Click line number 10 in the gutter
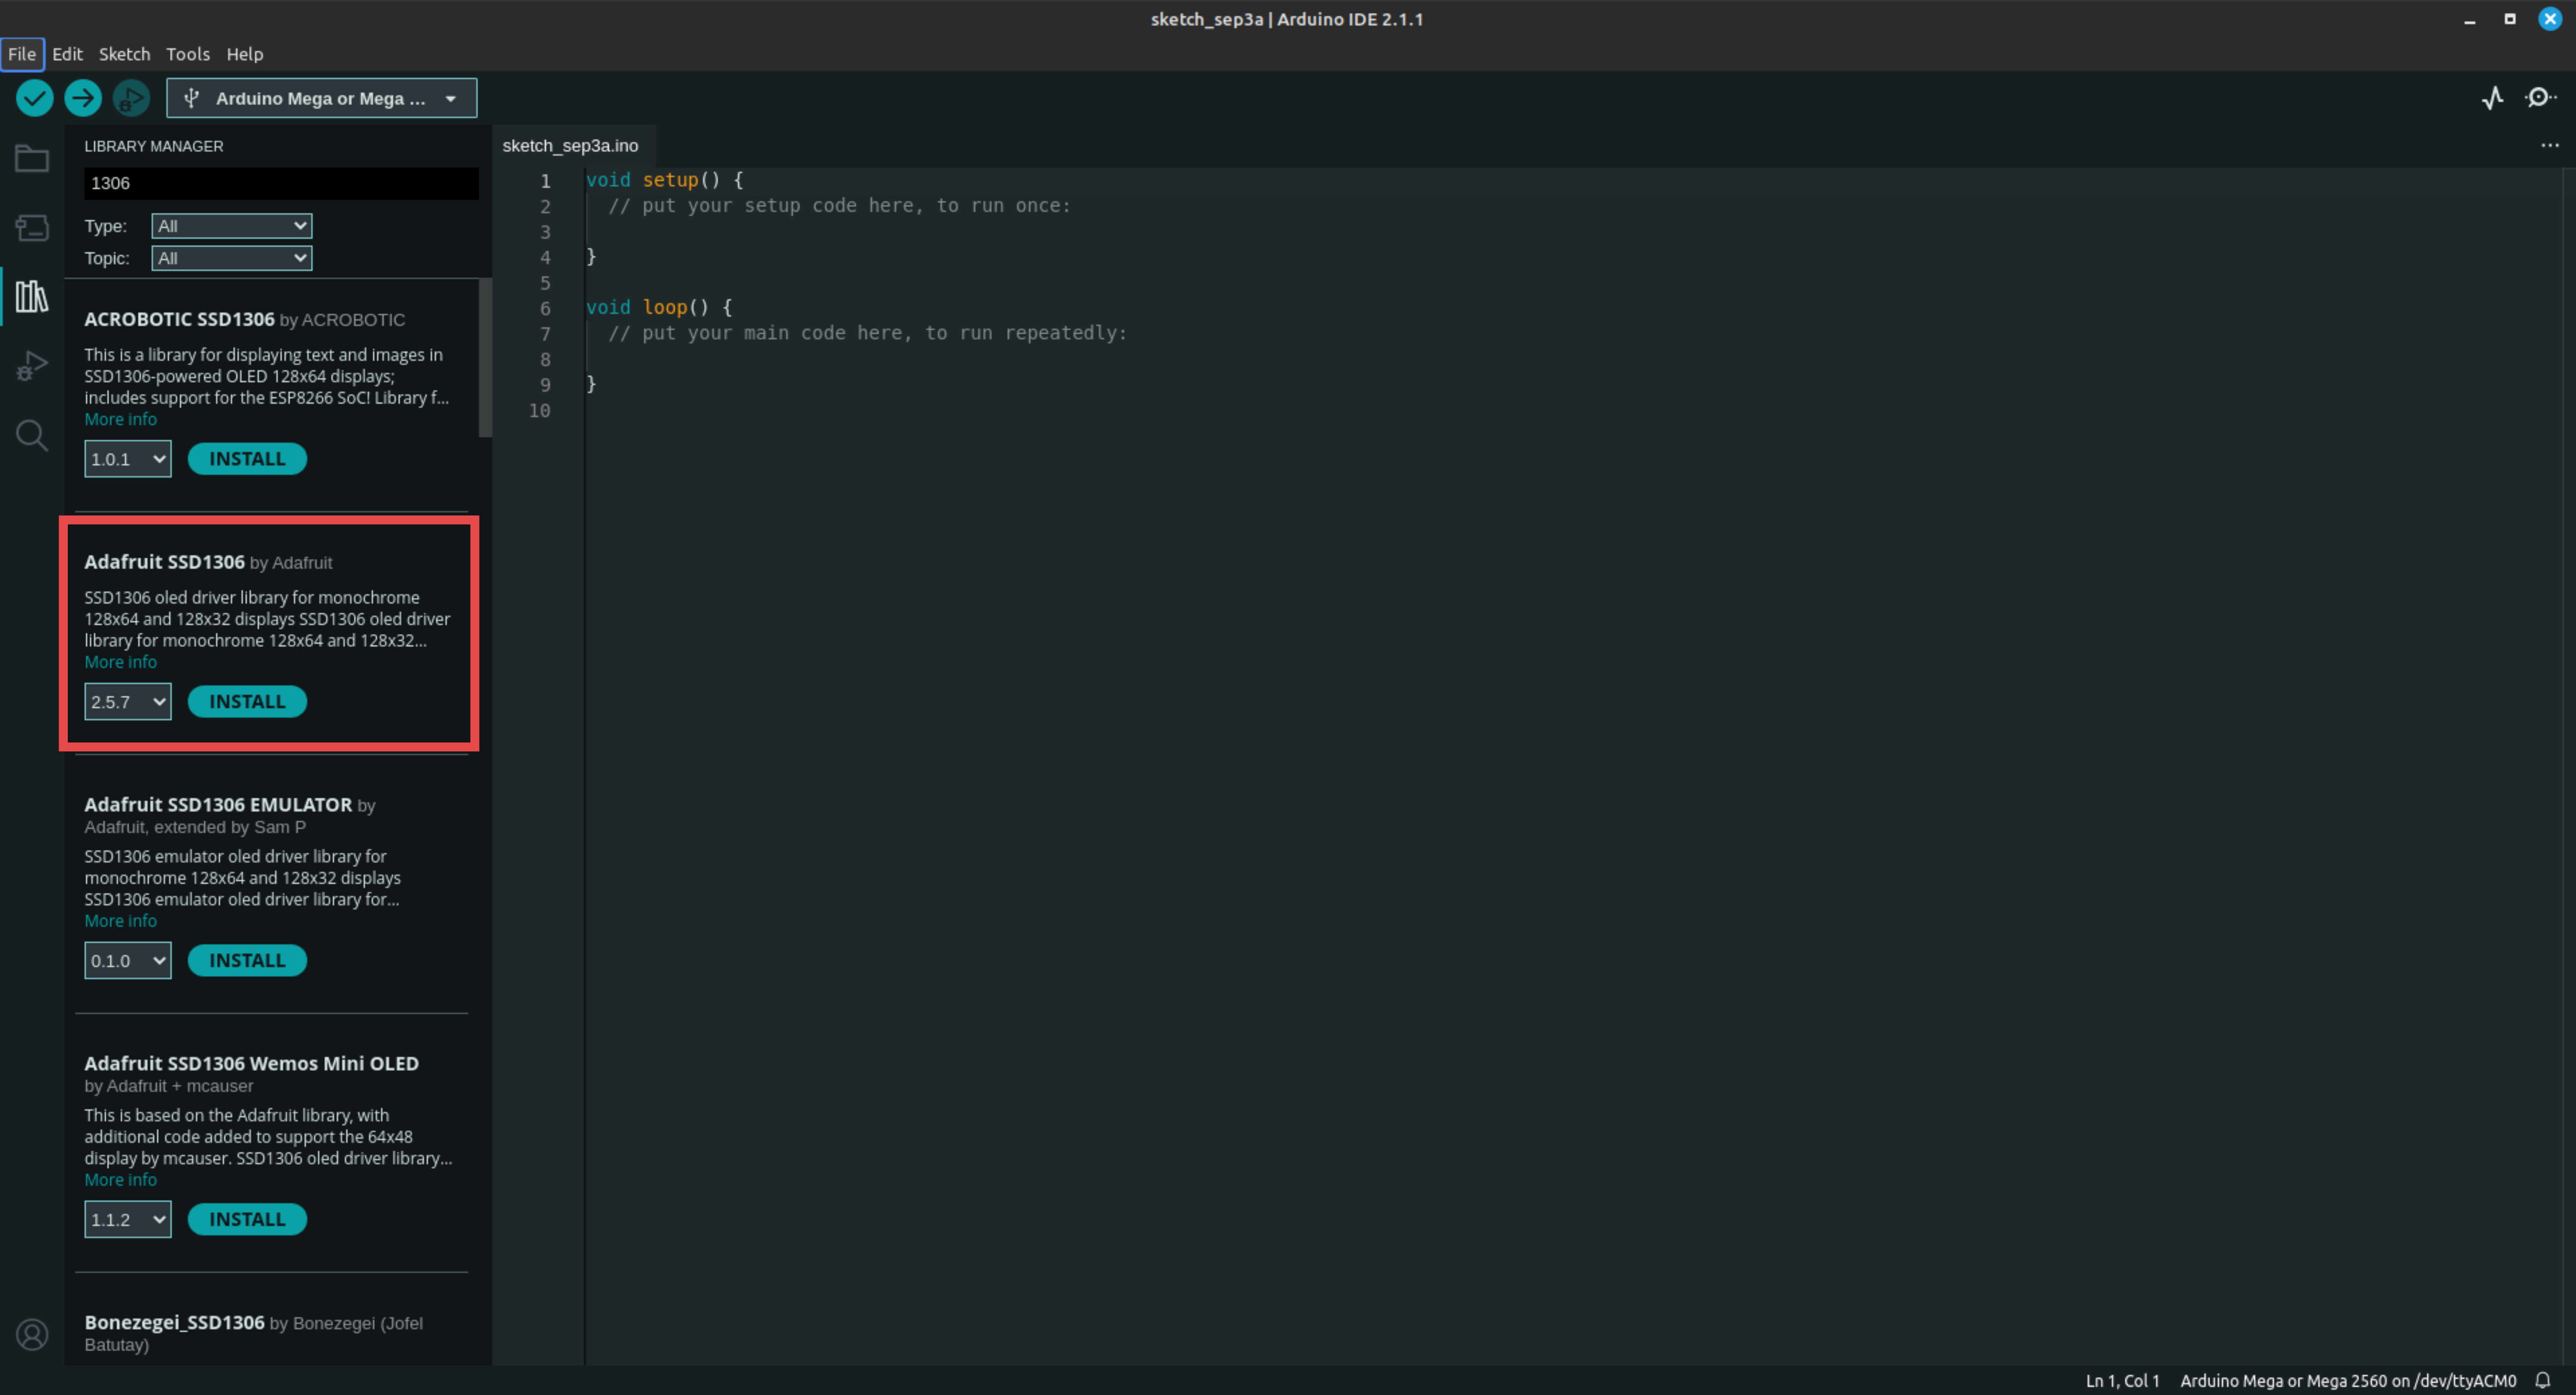The image size is (2576, 1395). 540,411
